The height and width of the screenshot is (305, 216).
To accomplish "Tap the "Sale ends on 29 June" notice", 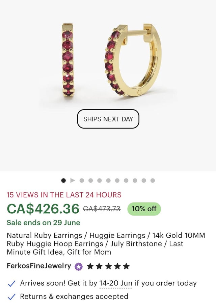I will click(44, 223).
